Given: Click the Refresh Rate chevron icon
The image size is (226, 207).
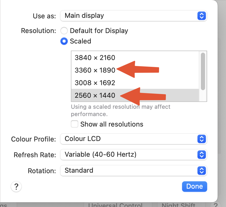Looking at the screenshot, I should pos(201,155).
